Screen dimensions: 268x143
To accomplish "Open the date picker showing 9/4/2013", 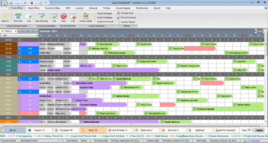I will point(8,31).
